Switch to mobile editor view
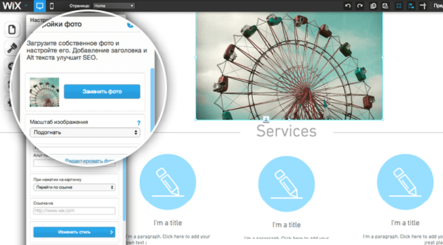 (52, 6)
